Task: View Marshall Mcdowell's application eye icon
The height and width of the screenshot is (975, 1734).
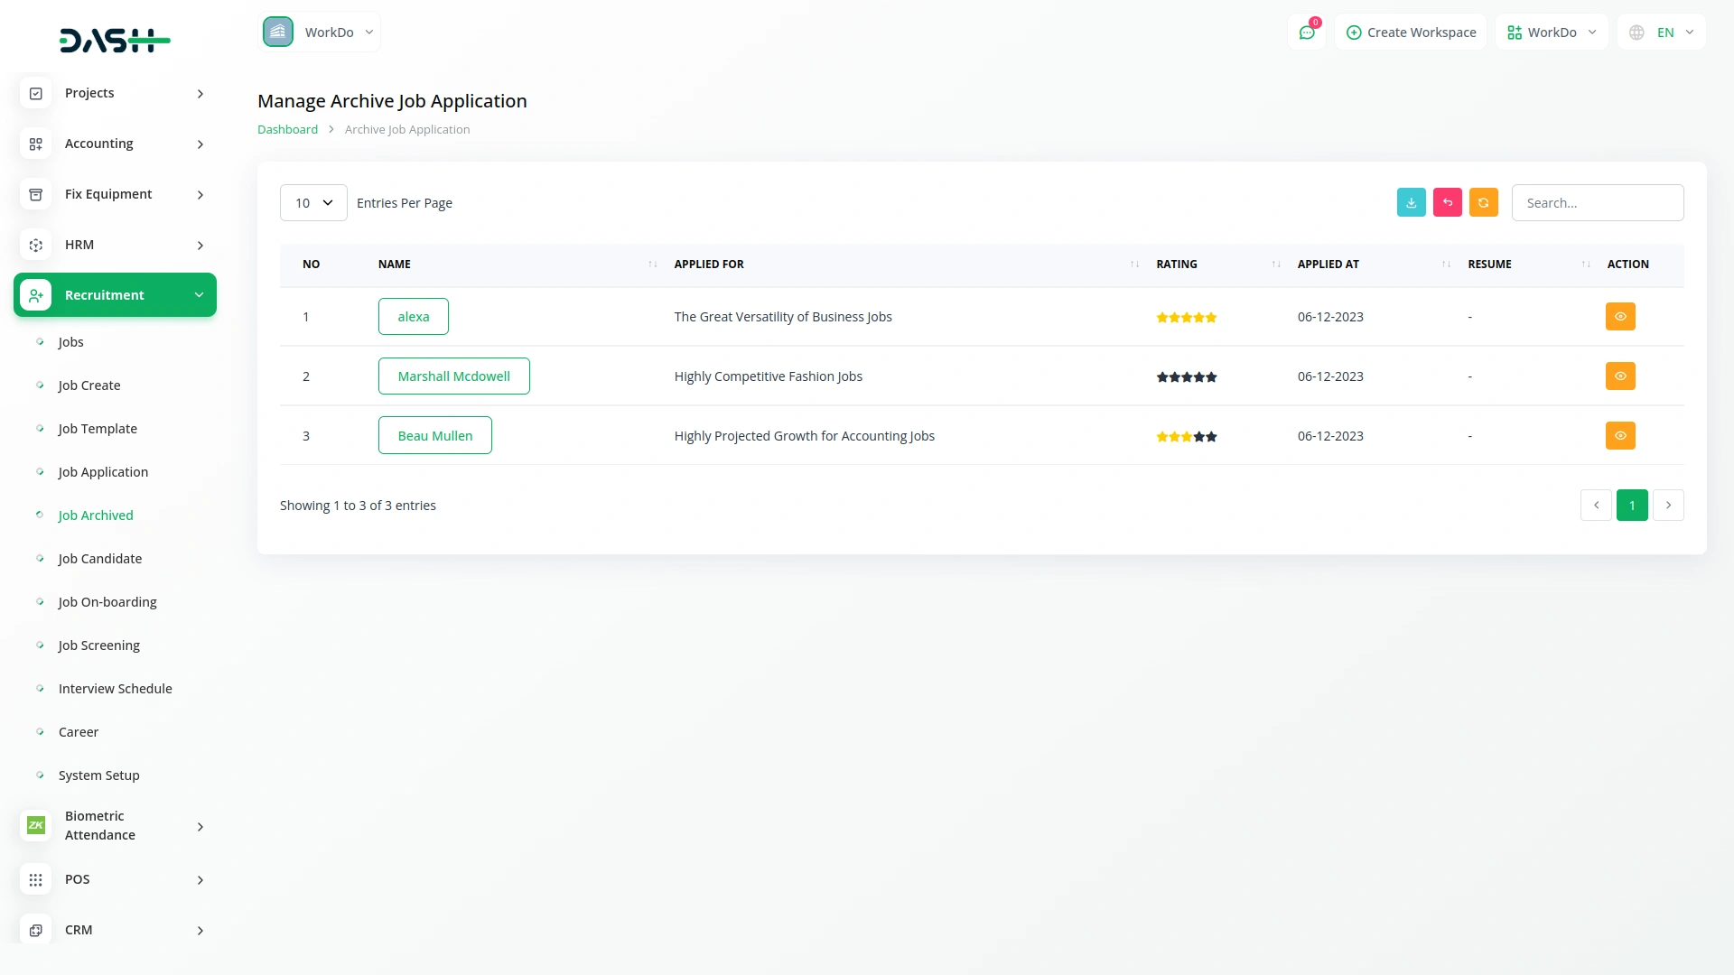Action: pos(1620,376)
